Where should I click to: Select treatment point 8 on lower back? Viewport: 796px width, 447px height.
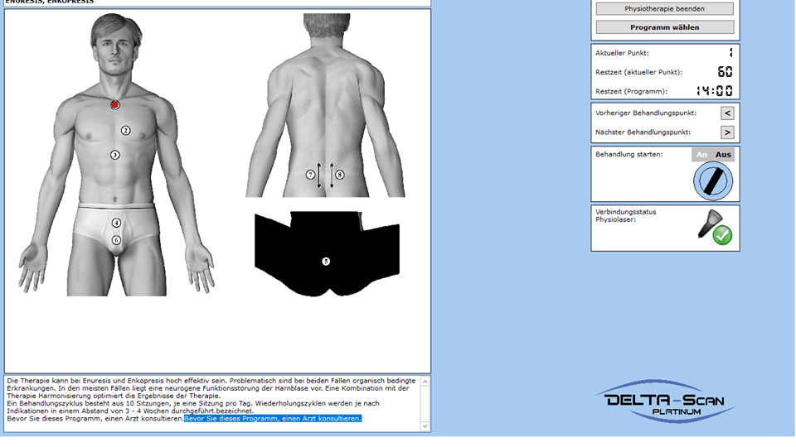pos(340,175)
